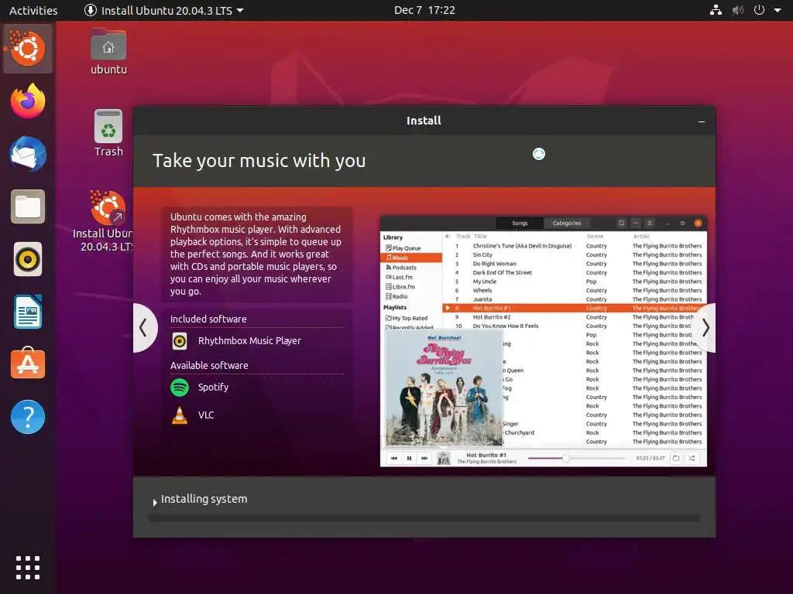Select highlighted track Hot Burrito #1 row
The height and width of the screenshot is (594, 793).
pos(575,308)
